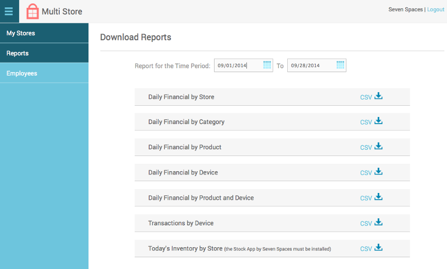Click the Multi Store shopping bag logo

point(33,11)
